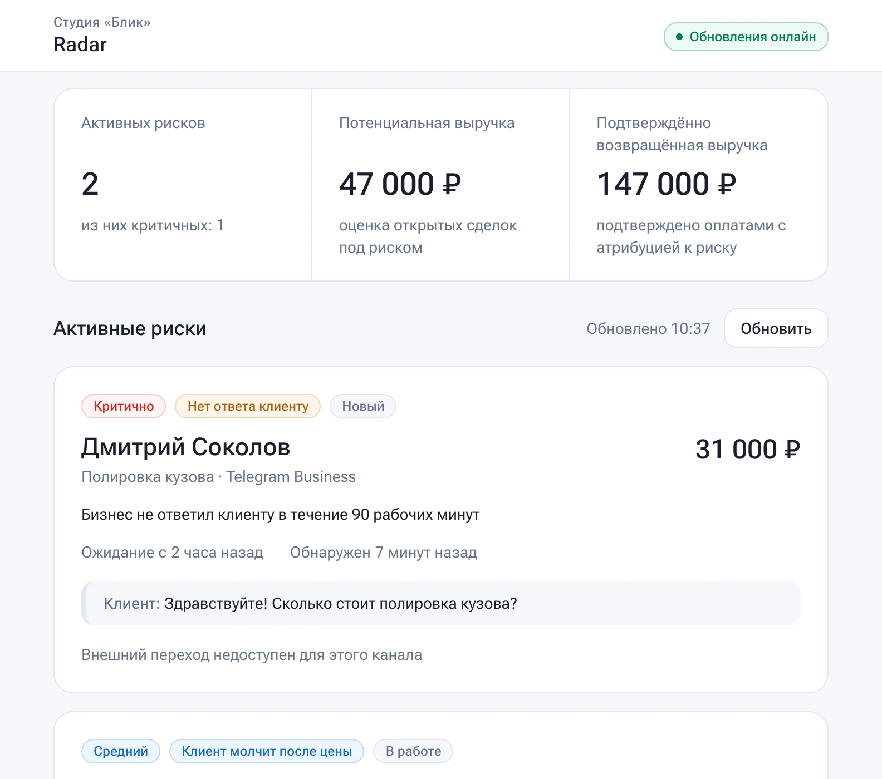Open the Дмитрий Соколов risk name
This screenshot has height=779, width=882.
pyautogui.click(x=185, y=447)
